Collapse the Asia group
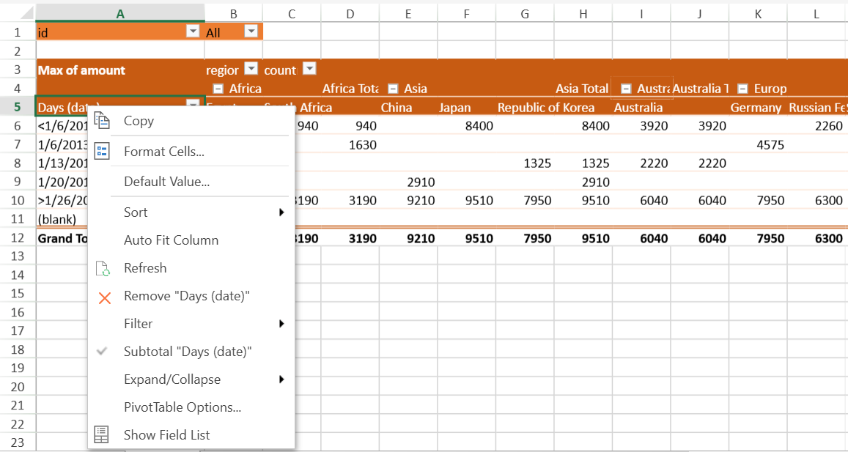The image size is (848, 452). 393,89
